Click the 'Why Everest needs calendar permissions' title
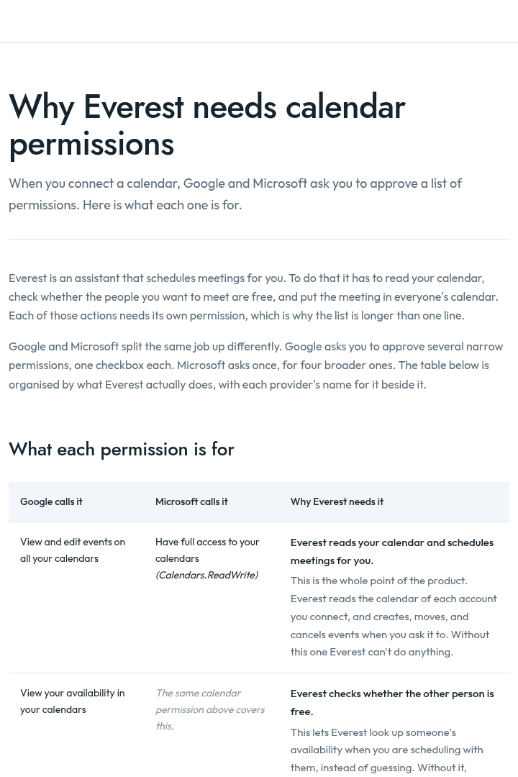Viewport: 518px width, 777px height. tap(207, 125)
